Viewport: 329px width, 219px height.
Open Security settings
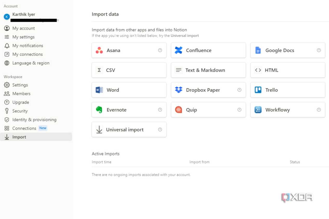36,111
